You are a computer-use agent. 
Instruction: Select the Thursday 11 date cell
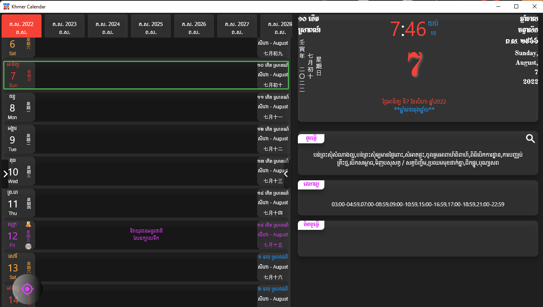[x=19, y=203]
